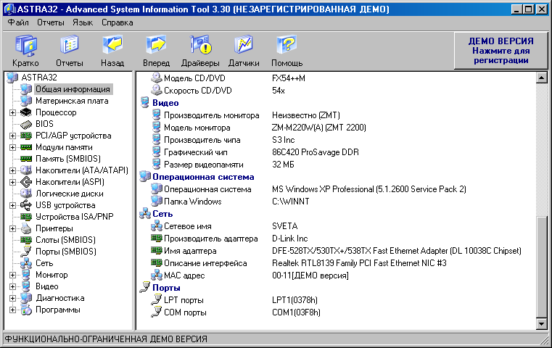Click the right panel scrollbar up arrow
The image size is (552, 348).
pos(541,77)
